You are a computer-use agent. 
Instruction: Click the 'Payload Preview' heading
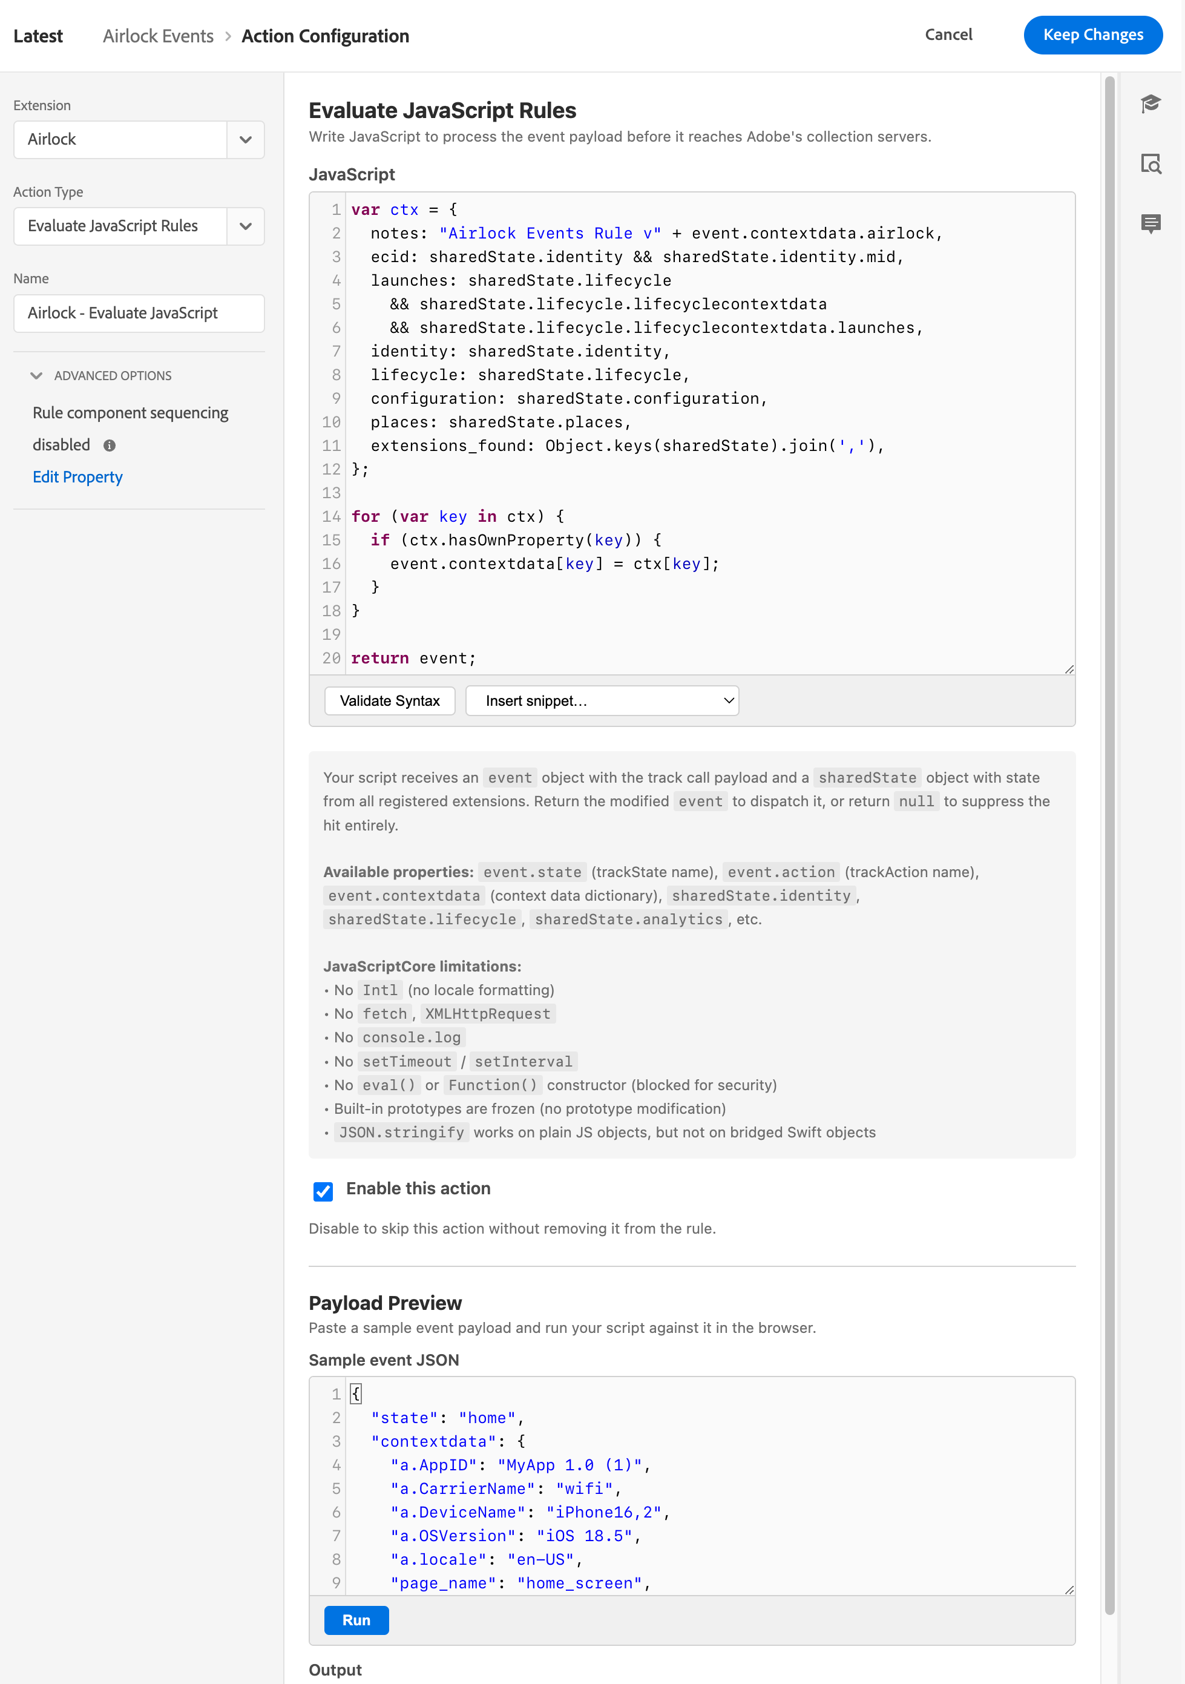tap(385, 1303)
